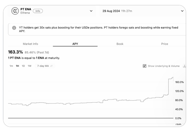Click the swap arrows icon beside 7-day MA
The width and height of the screenshot is (190, 130).
point(51,66)
